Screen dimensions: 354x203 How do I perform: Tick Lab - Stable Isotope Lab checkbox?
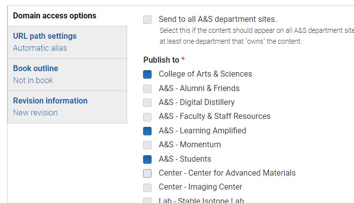coord(147,201)
